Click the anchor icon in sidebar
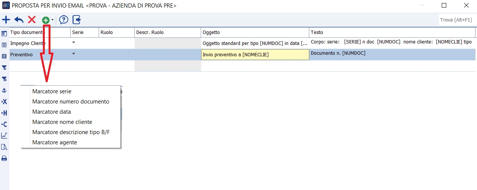The image size is (477, 190). point(4,90)
